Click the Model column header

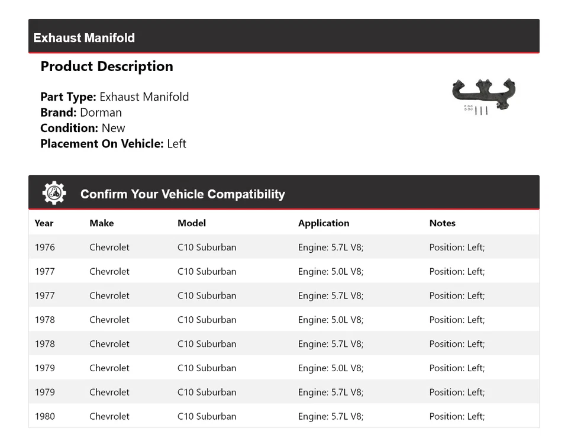(192, 223)
